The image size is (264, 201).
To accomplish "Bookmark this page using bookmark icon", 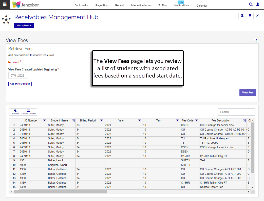I will pyautogui.click(x=250, y=16).
